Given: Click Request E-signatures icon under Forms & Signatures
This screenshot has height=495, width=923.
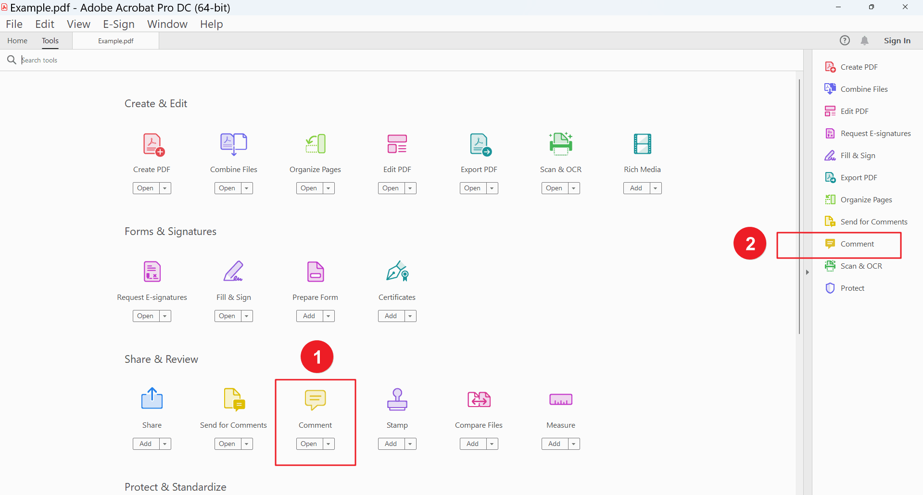Looking at the screenshot, I should (x=152, y=272).
